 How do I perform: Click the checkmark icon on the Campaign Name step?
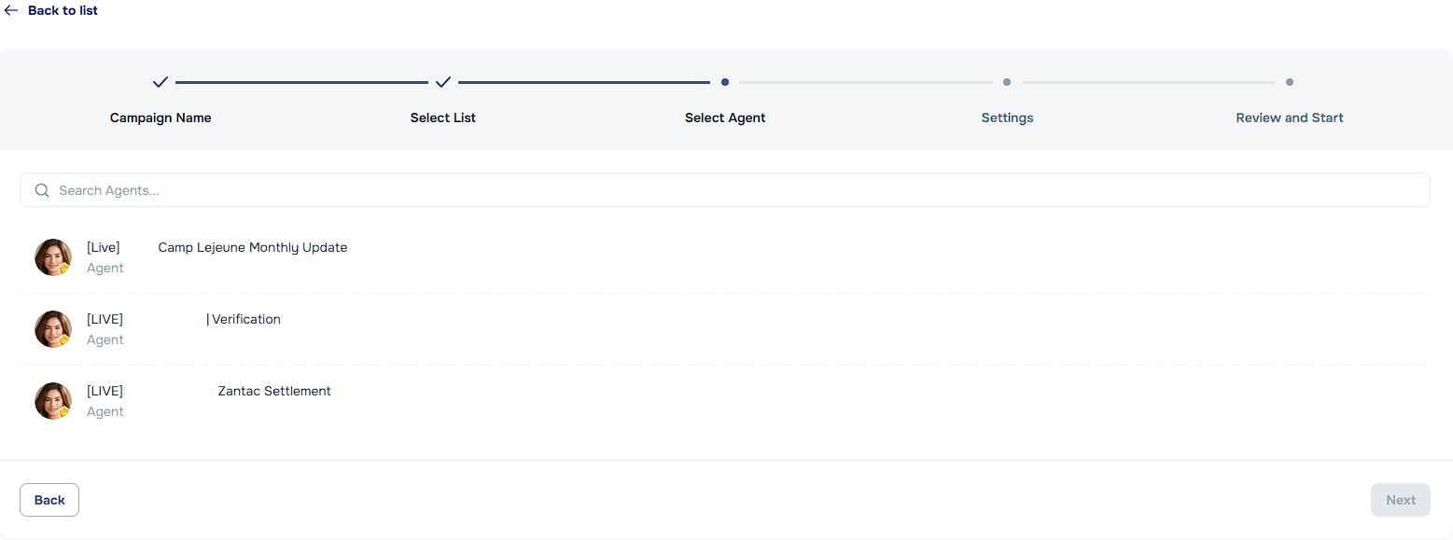coord(160,82)
